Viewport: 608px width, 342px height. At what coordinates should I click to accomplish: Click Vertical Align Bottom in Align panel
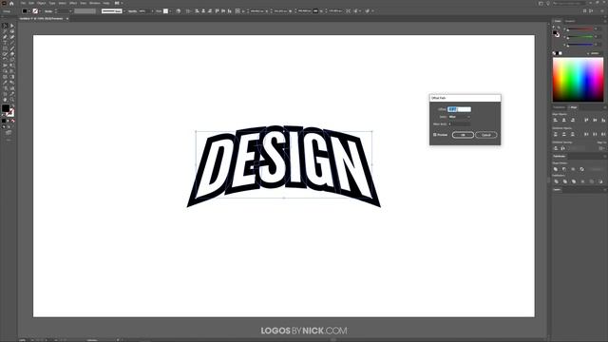(603, 120)
